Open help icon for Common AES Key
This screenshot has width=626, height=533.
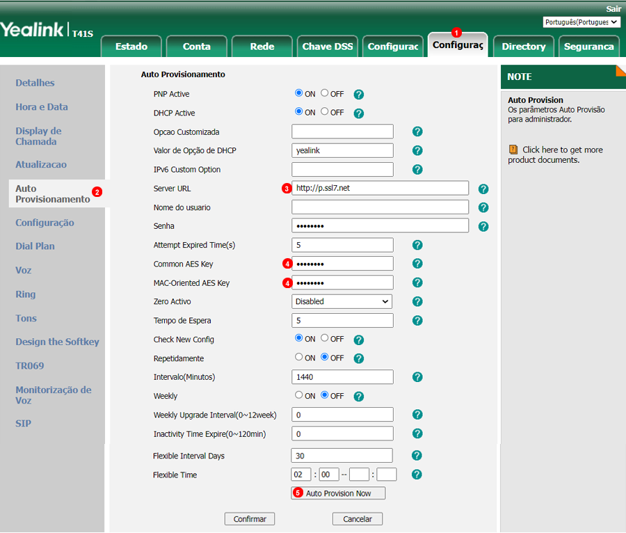(417, 264)
